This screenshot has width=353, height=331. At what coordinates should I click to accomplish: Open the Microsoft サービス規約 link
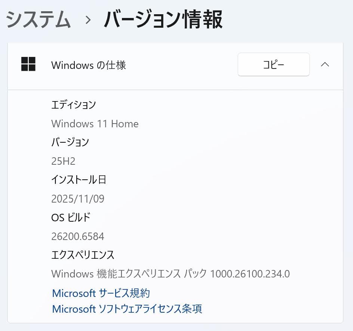(101, 293)
